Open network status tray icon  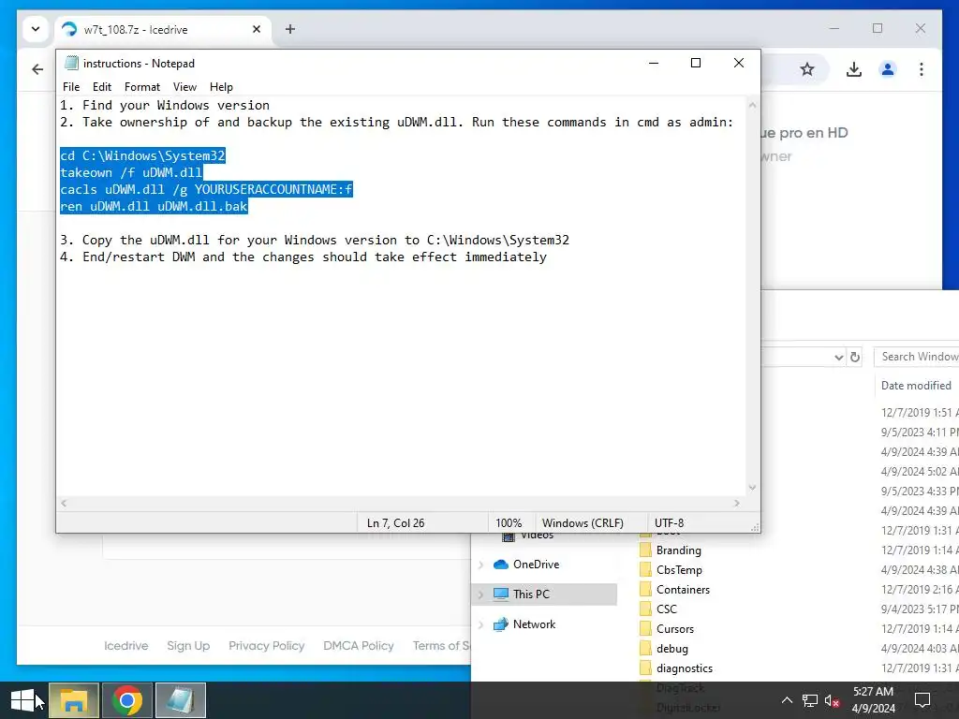pos(810,700)
